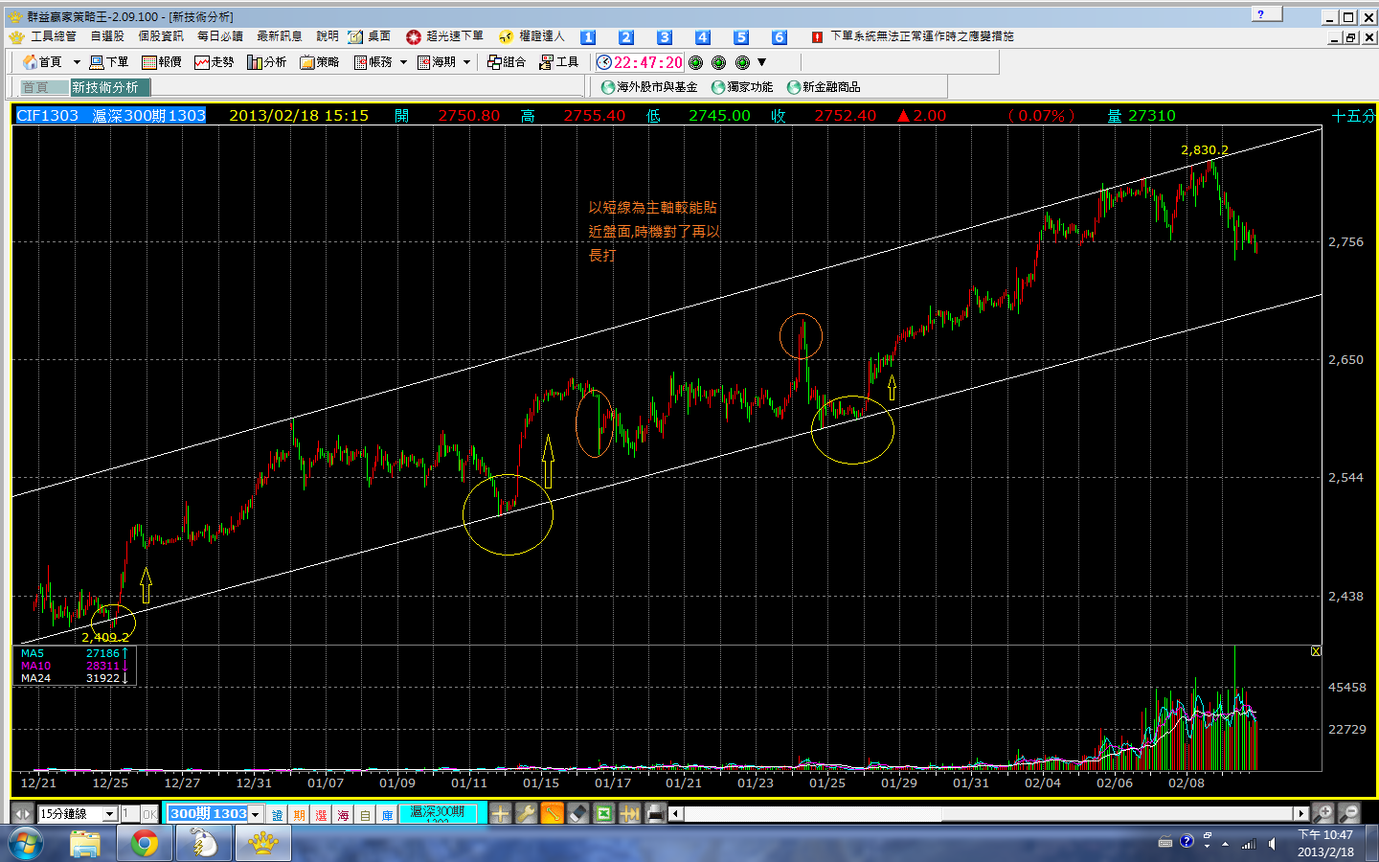Screen dimensions: 1379x862
Task: Select the 期 futures category button
Action: 300,815
